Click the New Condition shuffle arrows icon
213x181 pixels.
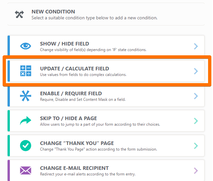point(19,14)
